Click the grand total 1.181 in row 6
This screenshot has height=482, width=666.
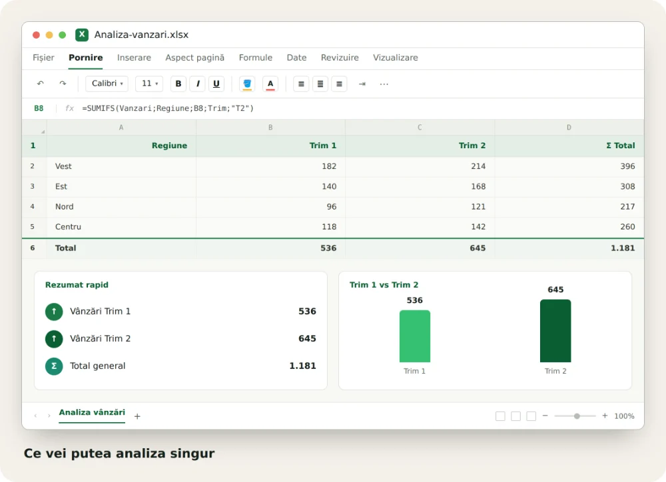[x=569, y=248]
